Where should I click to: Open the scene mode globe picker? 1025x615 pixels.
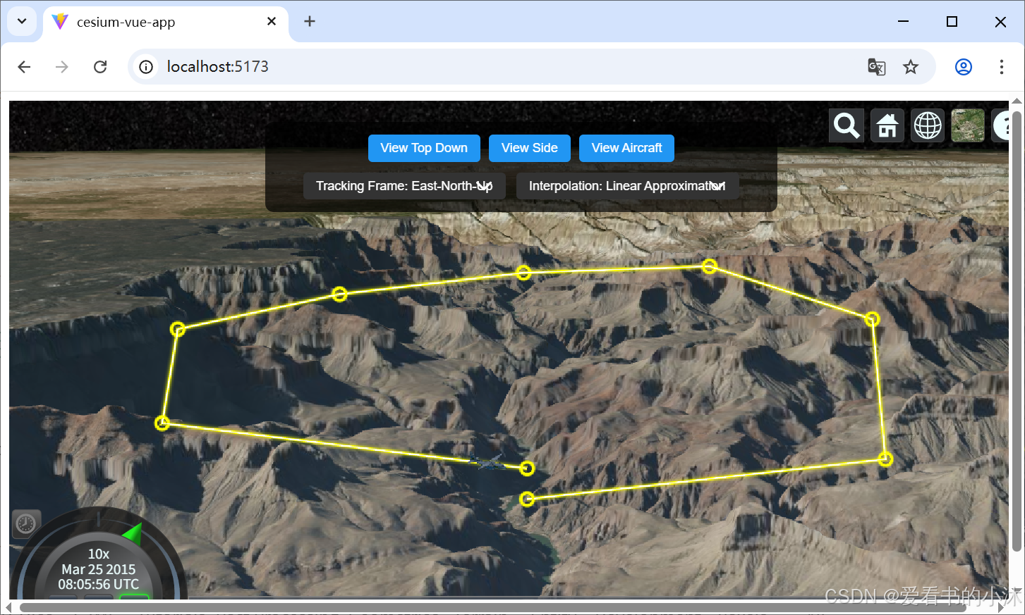tap(928, 125)
